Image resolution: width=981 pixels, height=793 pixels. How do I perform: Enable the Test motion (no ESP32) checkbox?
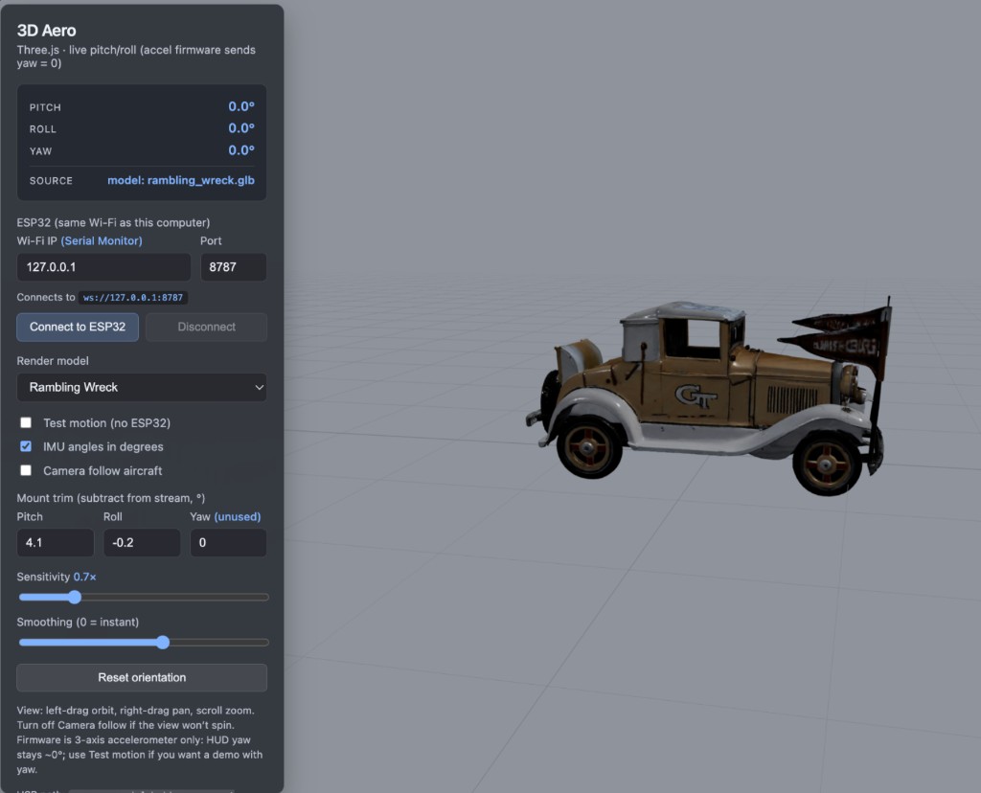[x=26, y=422]
